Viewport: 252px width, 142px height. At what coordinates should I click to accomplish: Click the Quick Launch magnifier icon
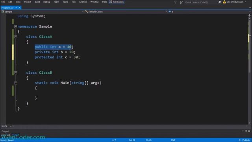pos(220,2)
